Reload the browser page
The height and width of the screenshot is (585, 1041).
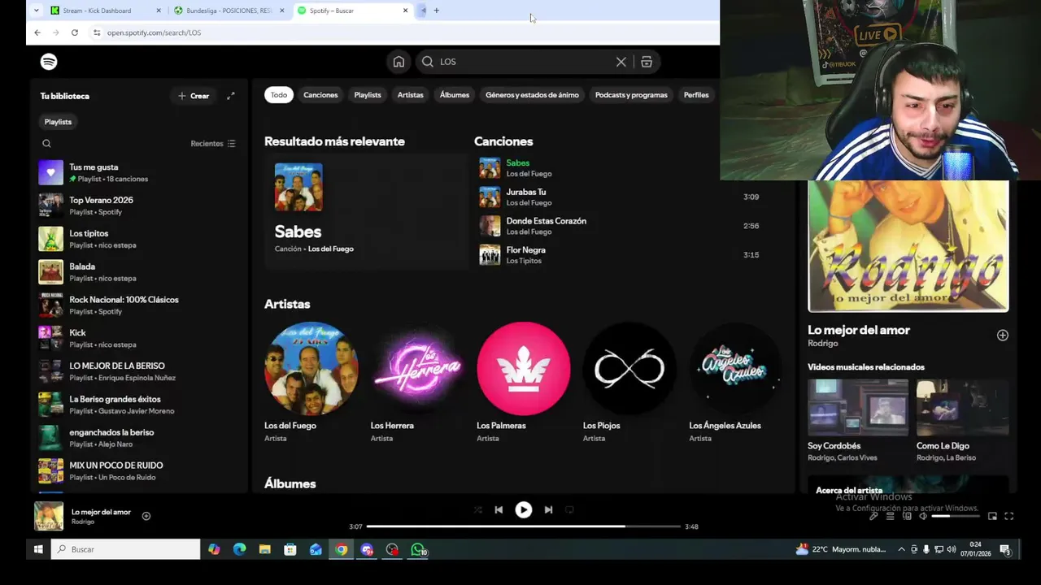point(74,32)
